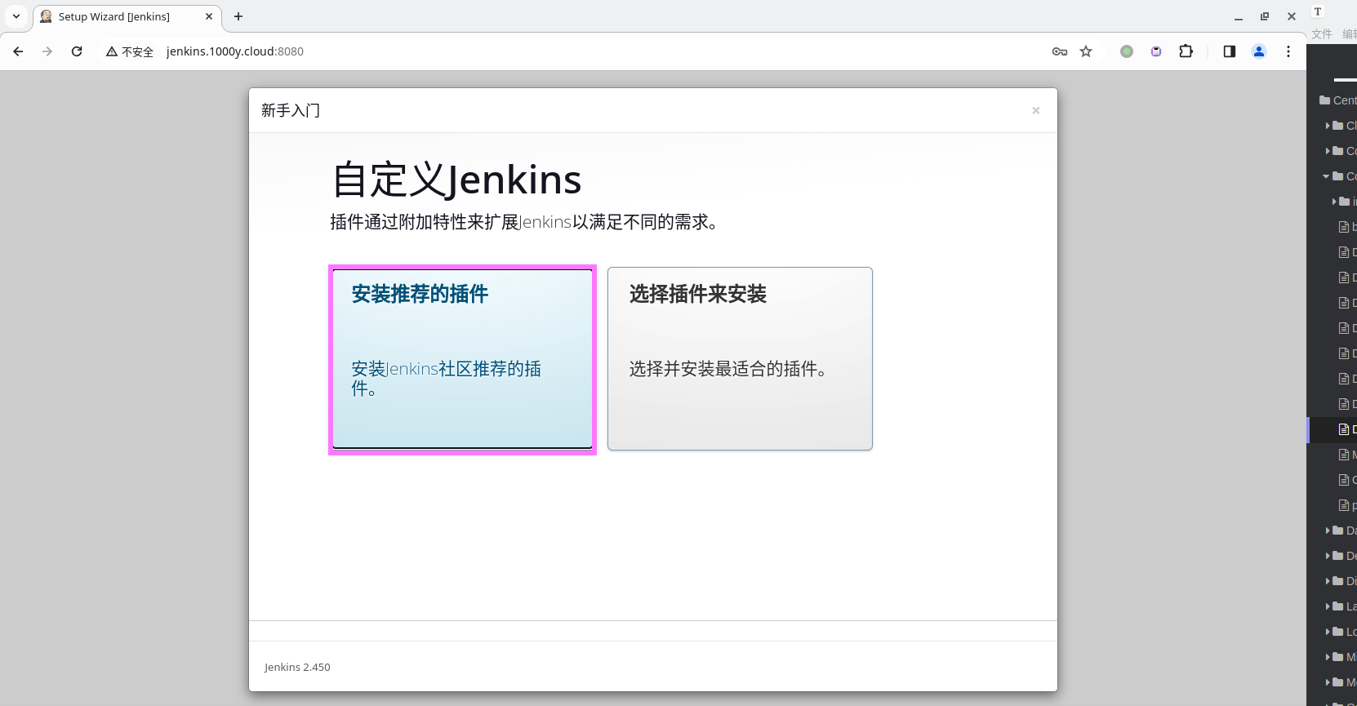This screenshot has height=706, width=1357.
Task: Choose 安装推荐的插件 option
Action: click(462, 359)
